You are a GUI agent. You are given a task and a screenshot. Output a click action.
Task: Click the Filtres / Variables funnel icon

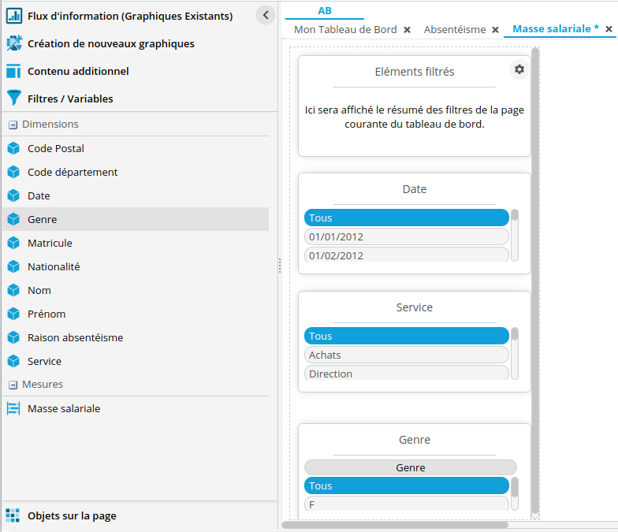[13, 99]
